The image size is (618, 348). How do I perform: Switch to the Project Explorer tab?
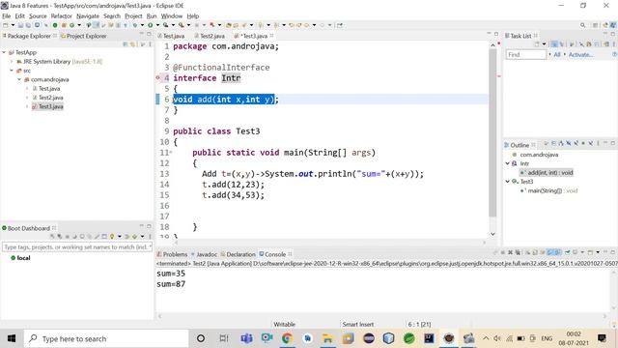(x=84, y=36)
